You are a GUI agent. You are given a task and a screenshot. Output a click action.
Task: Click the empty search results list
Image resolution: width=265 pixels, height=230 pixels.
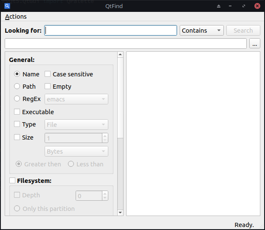pos(193,134)
